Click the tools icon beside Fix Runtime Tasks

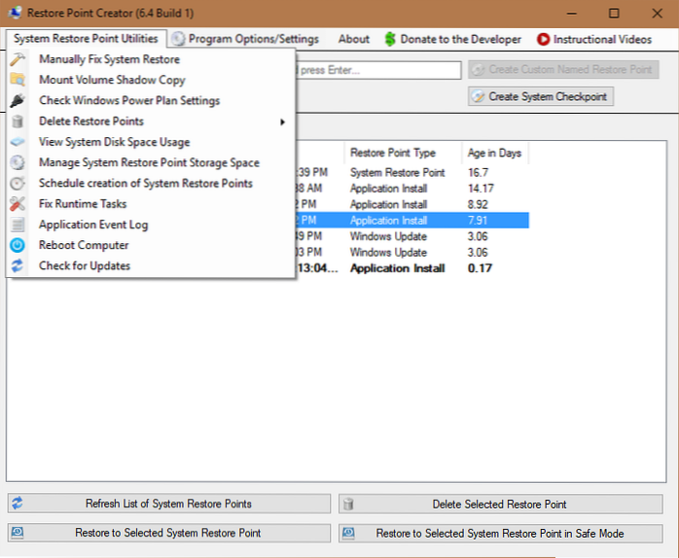(18, 204)
